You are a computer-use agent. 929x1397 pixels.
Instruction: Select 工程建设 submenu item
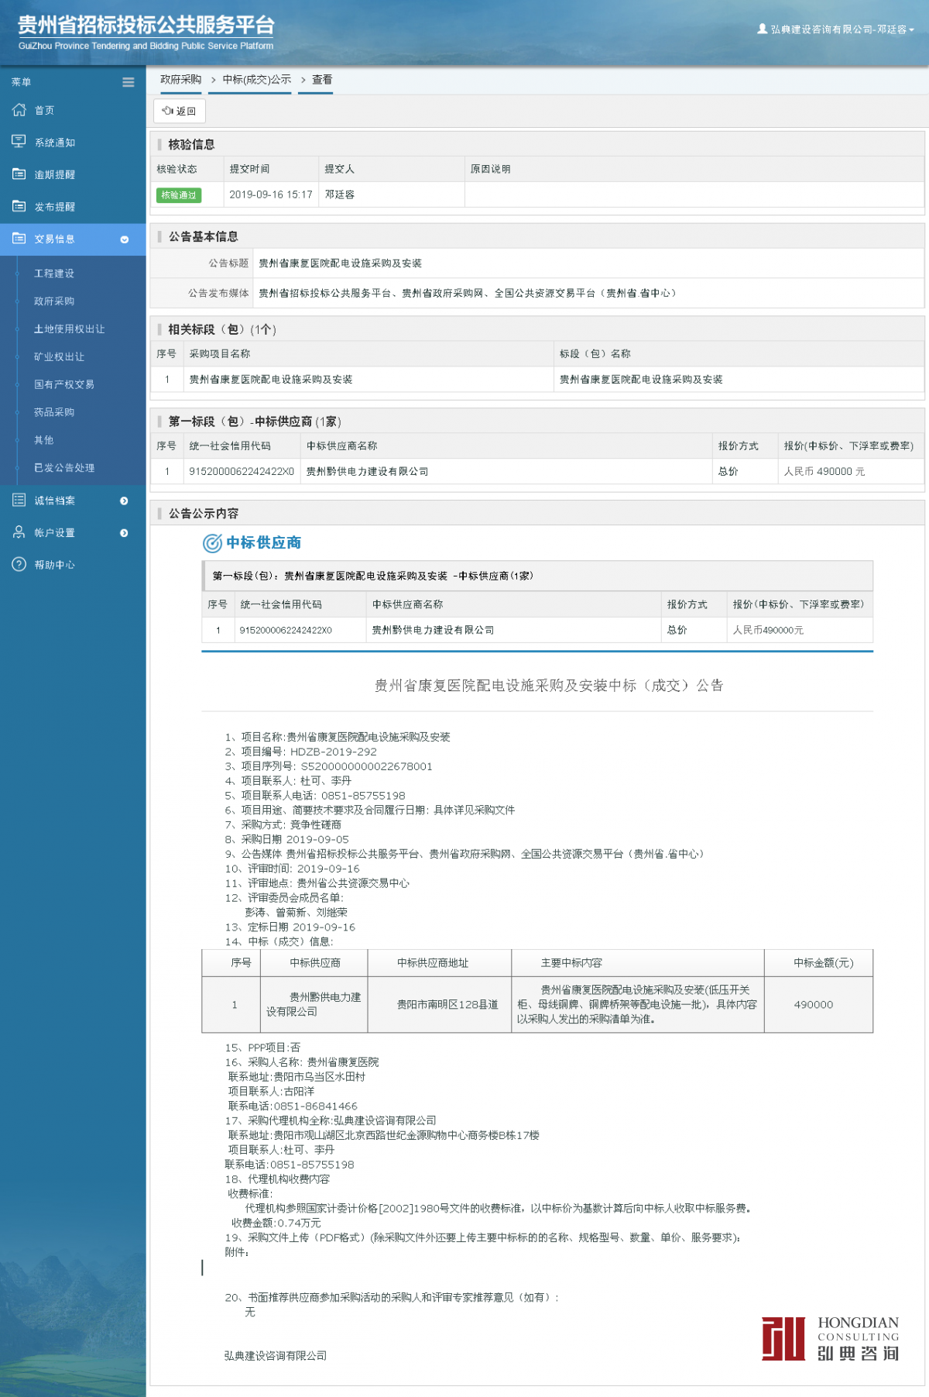[54, 274]
